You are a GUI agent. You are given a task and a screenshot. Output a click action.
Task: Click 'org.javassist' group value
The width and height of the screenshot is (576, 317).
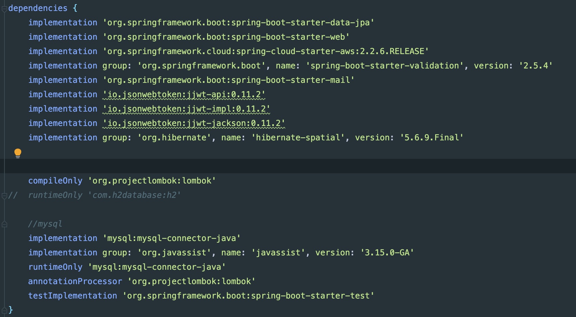174,253
